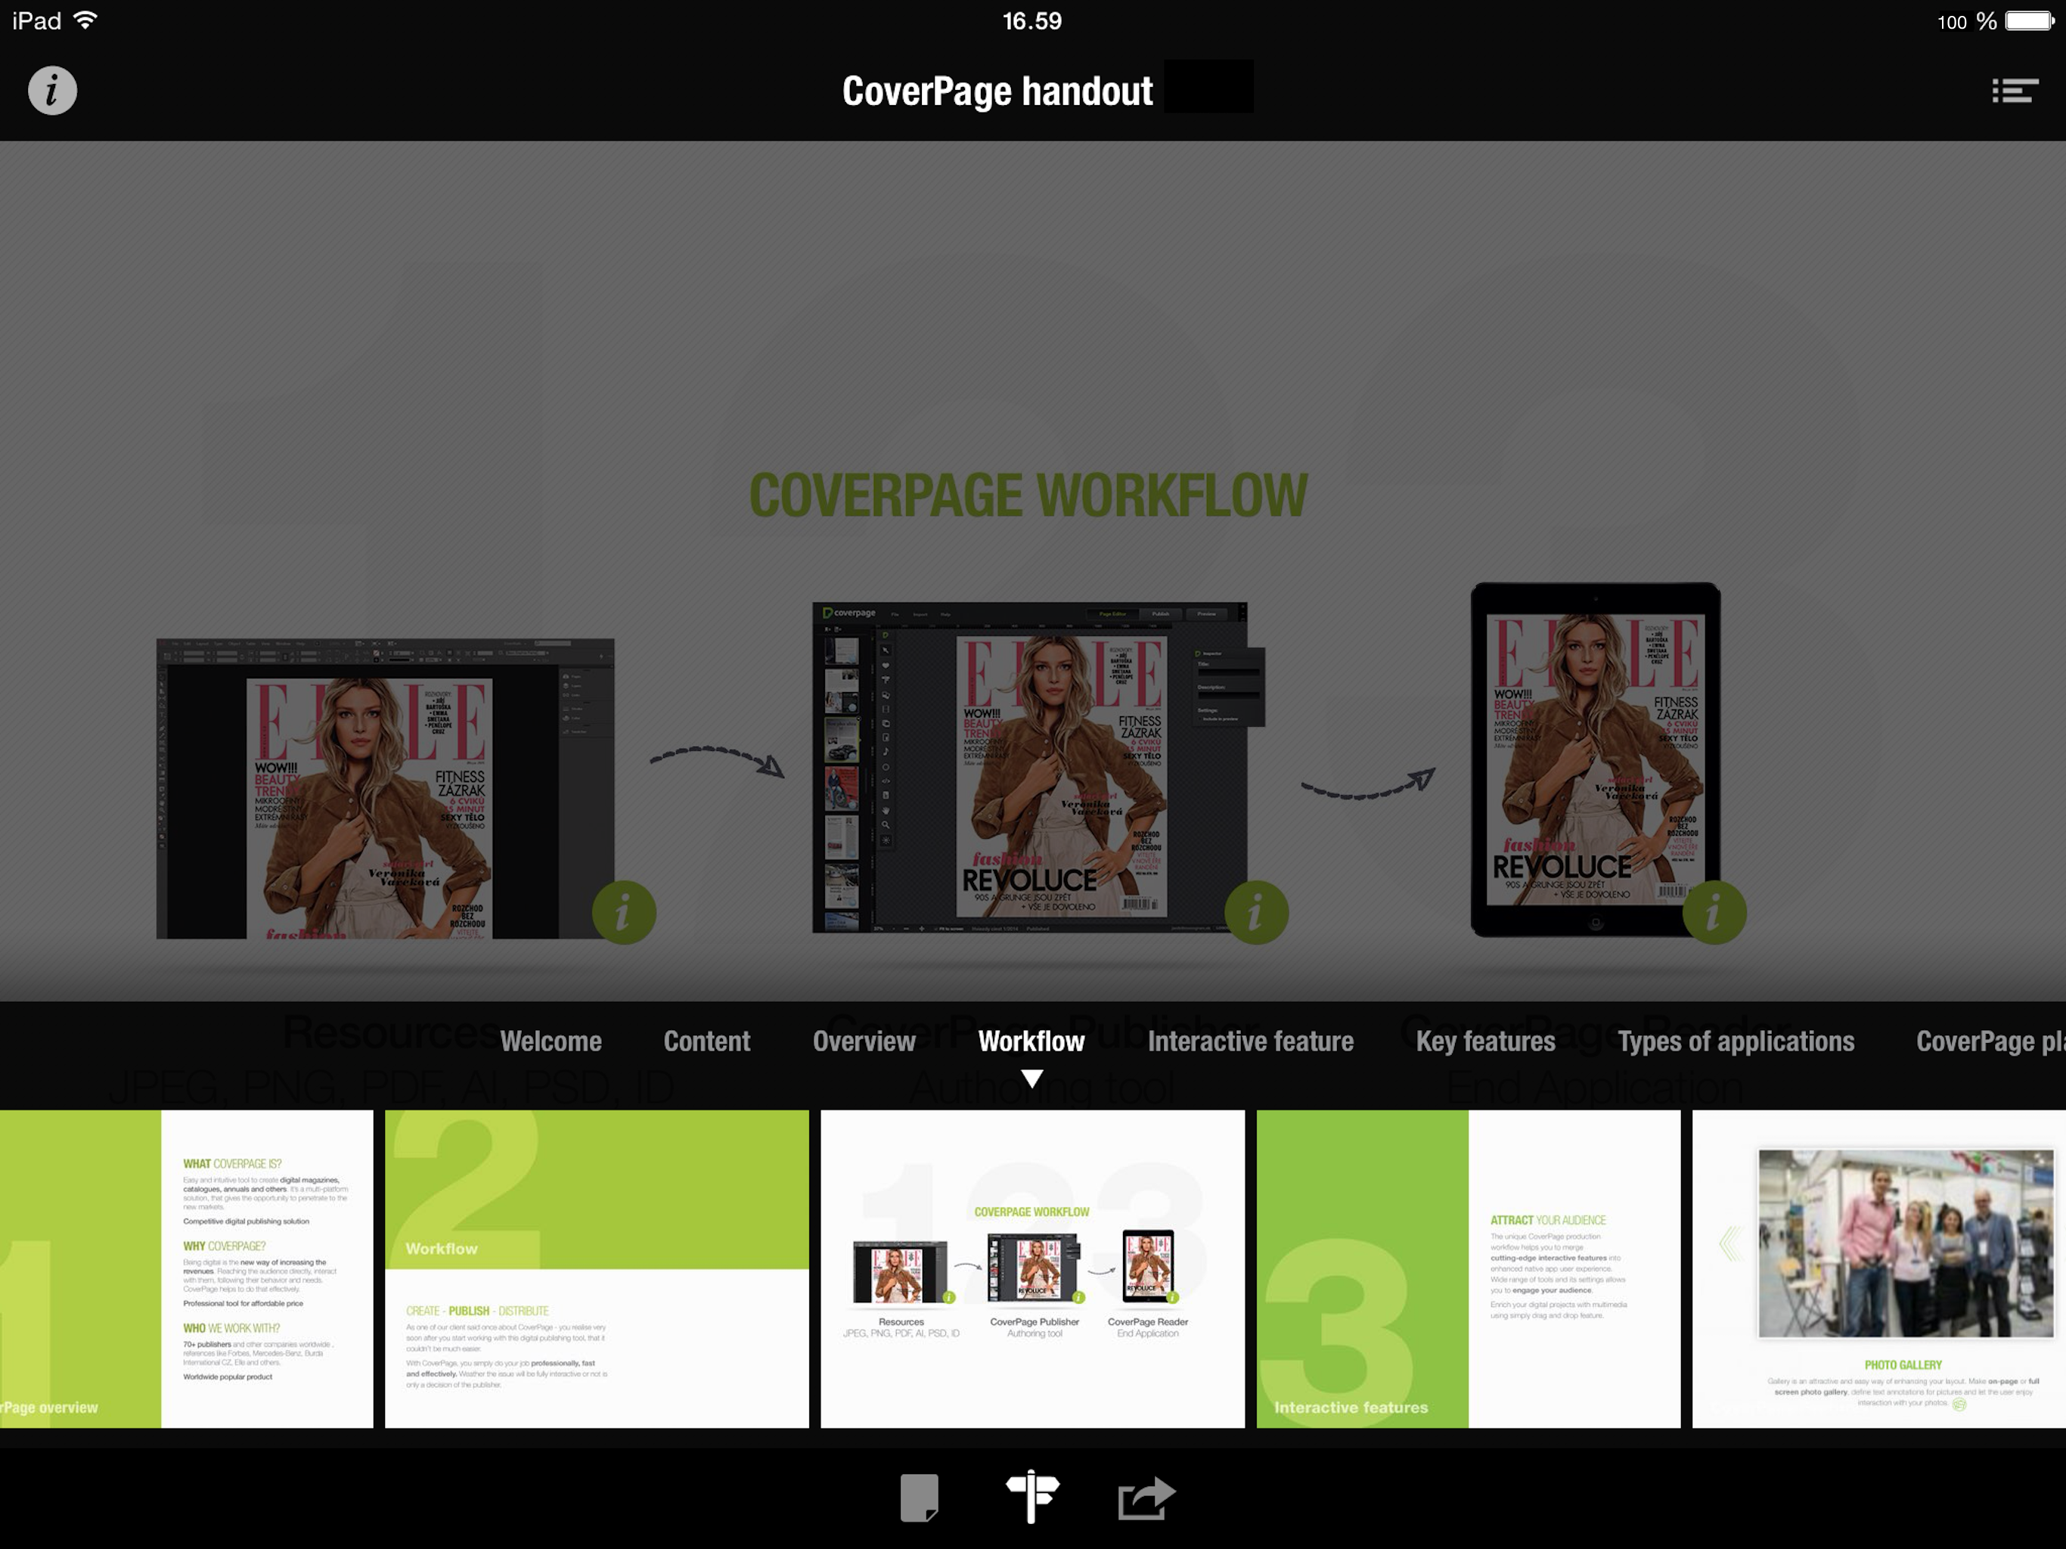Screen dimensions: 2066x1549
Task: Open the Photo Gallery page thumbnail
Action: [x=1879, y=1268]
